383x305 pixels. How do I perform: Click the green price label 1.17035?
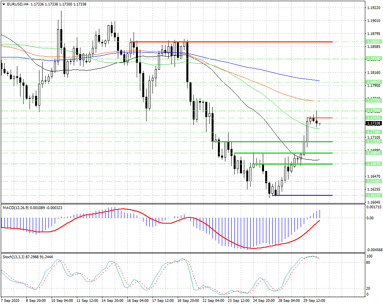(374, 141)
